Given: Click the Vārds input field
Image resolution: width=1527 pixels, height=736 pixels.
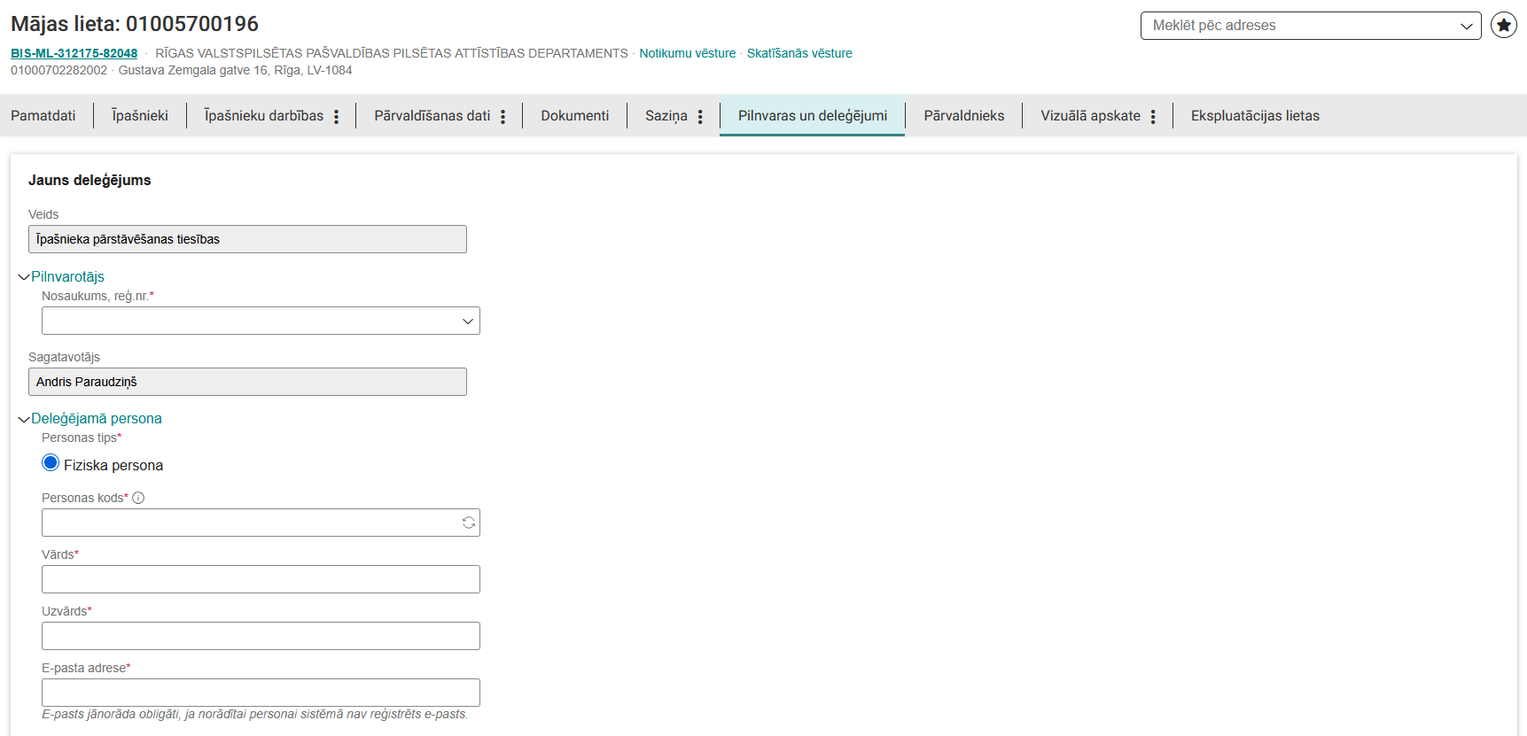Looking at the screenshot, I should click(x=261, y=579).
